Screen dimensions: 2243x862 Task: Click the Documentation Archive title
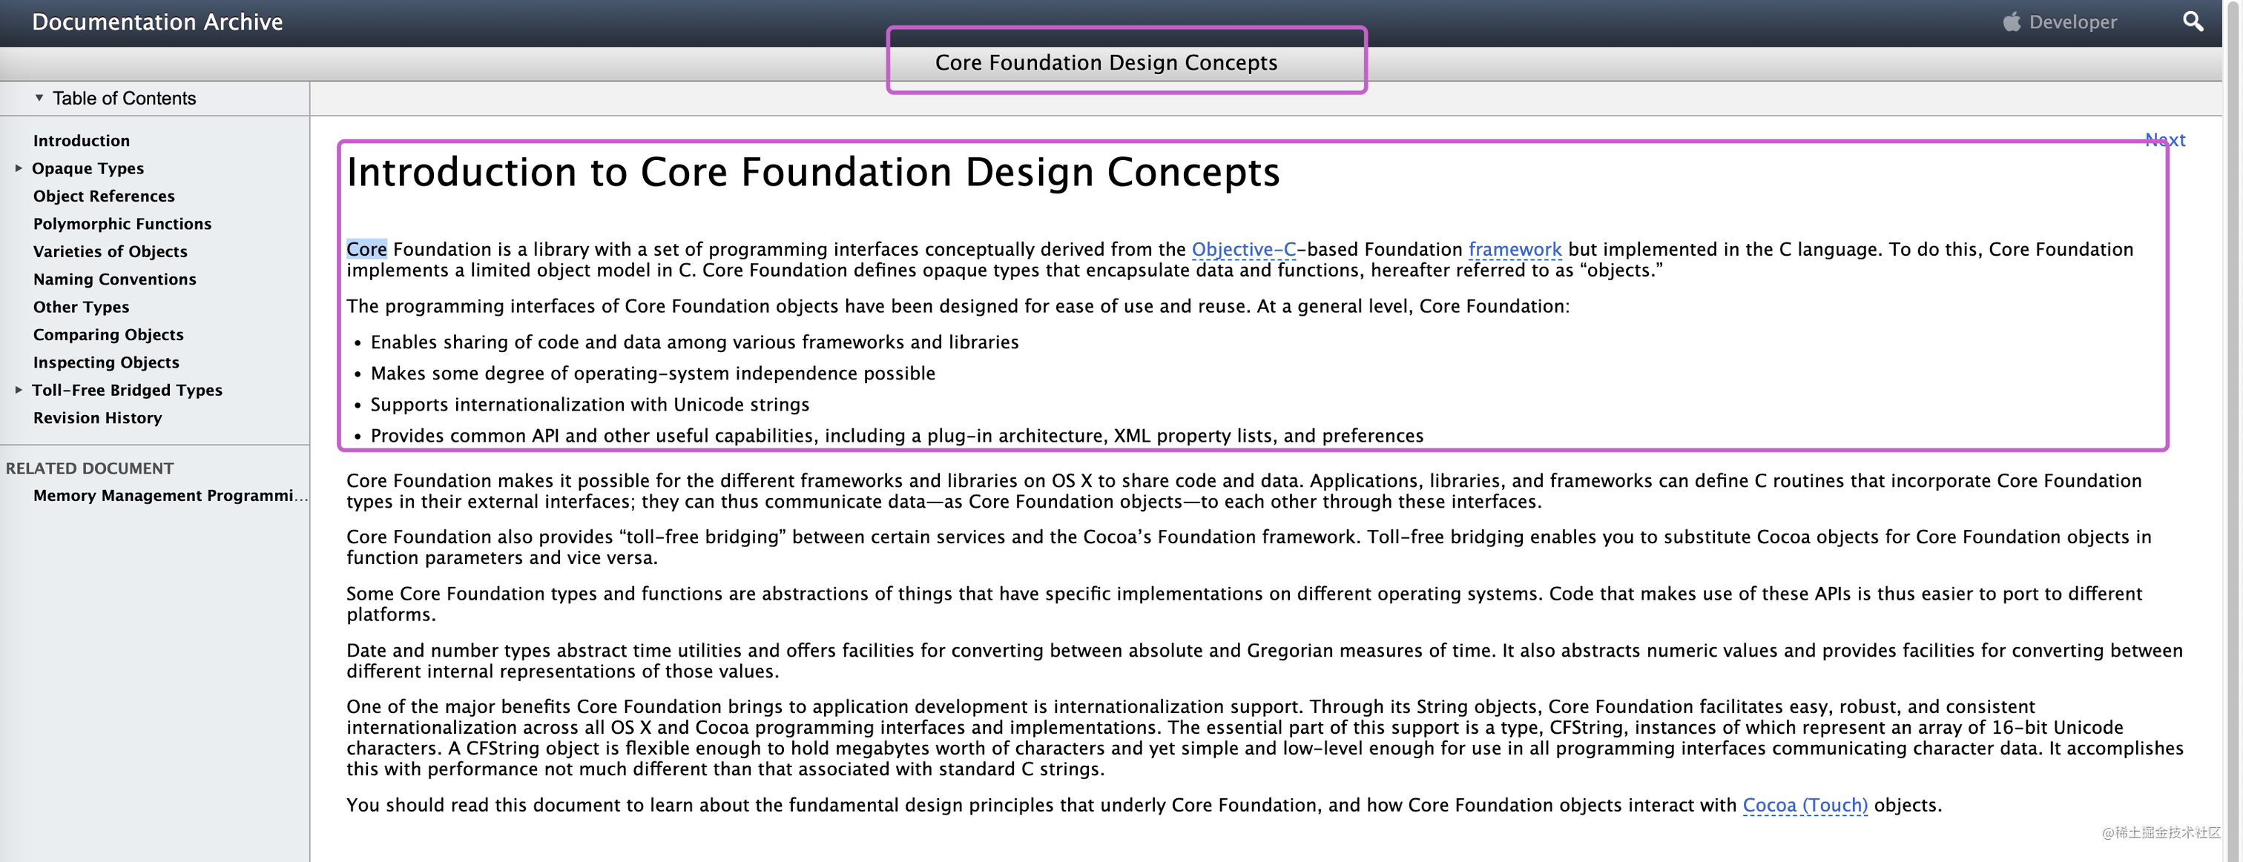point(157,21)
